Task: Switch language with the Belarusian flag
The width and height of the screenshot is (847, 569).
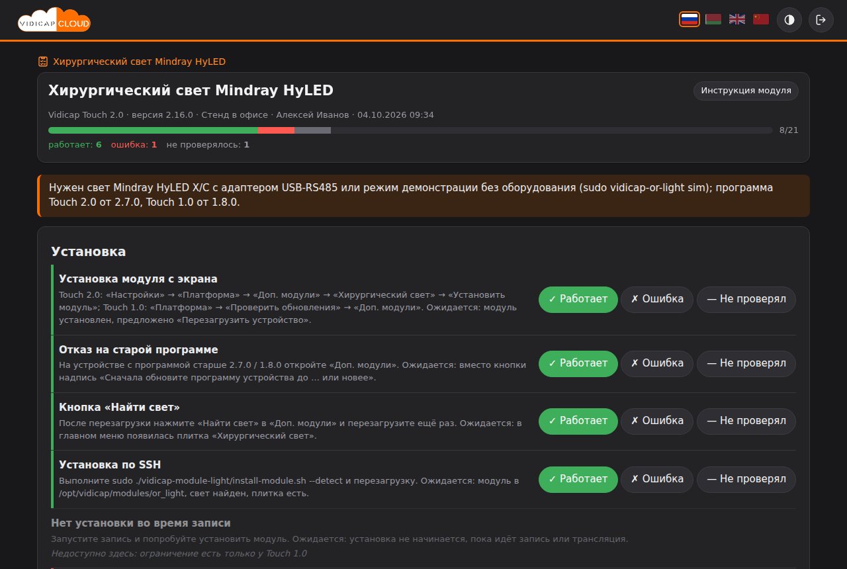Action: coord(713,19)
